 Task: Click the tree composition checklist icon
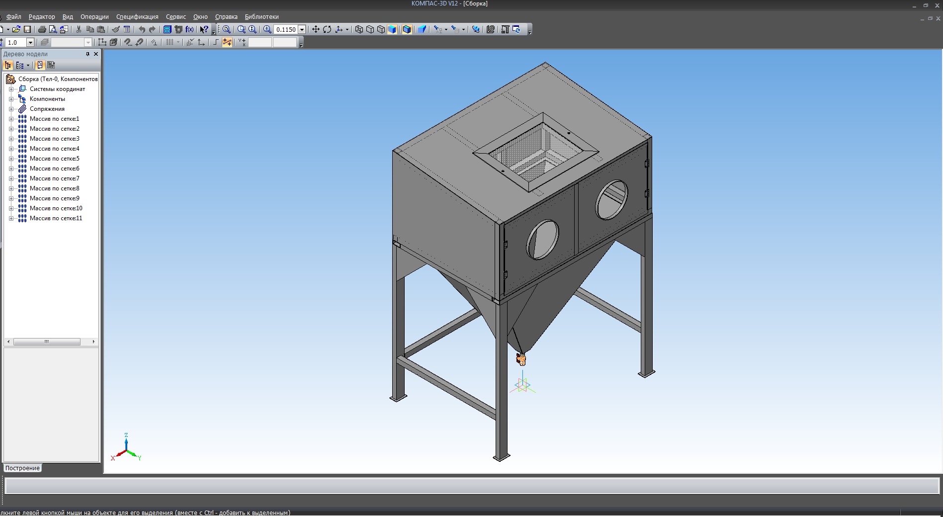point(20,65)
